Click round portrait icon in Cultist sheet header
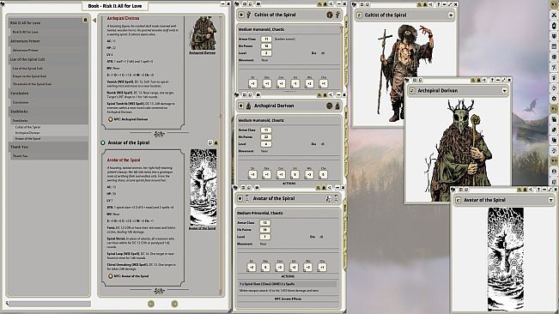The height and width of the screenshot is (314, 559). (x=330, y=15)
